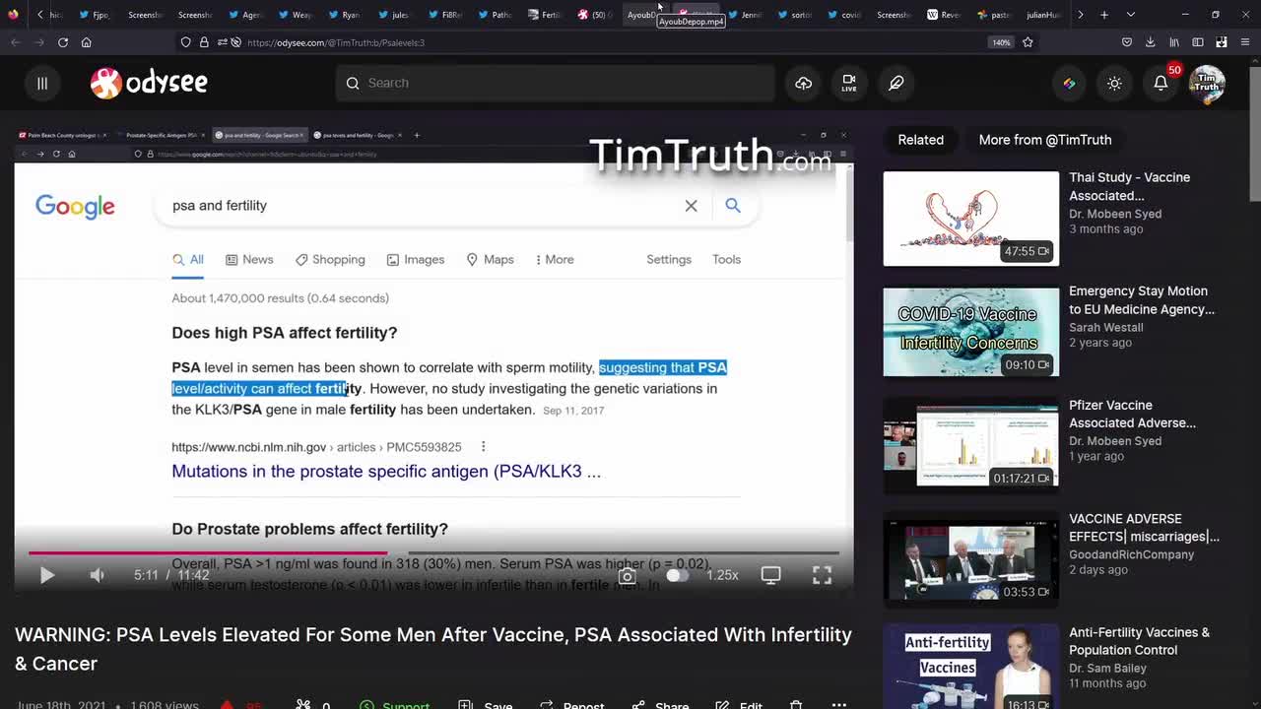This screenshot has width=1261, height=709.
Task: Click the fire like icon
Action: coord(227,705)
